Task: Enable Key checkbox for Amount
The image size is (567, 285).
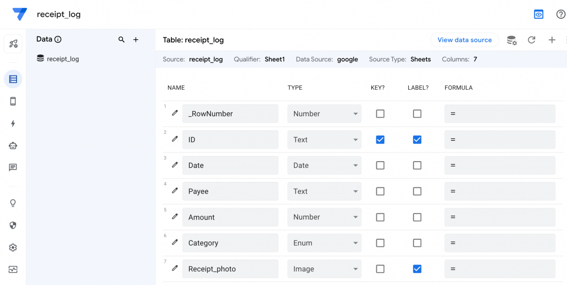Action: pos(380,217)
